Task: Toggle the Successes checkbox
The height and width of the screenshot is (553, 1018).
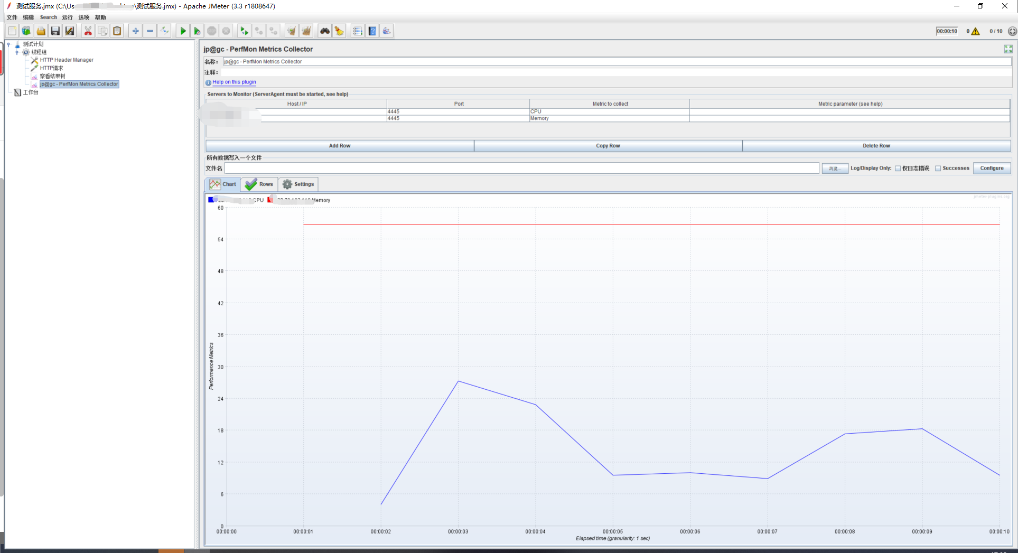Action: (x=938, y=168)
